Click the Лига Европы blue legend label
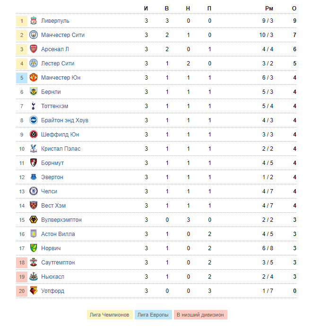311x327 pixels. 153,315
